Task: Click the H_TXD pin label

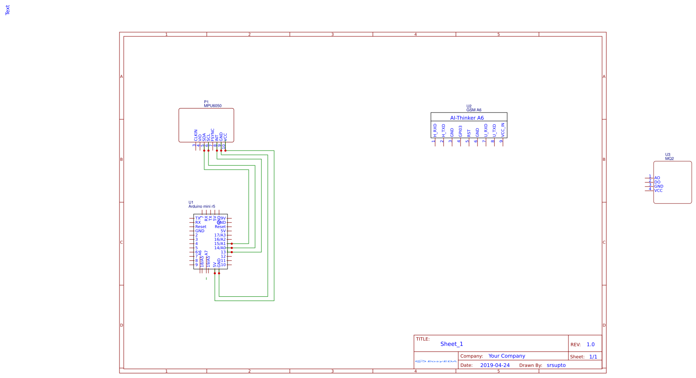Action: coord(444,130)
